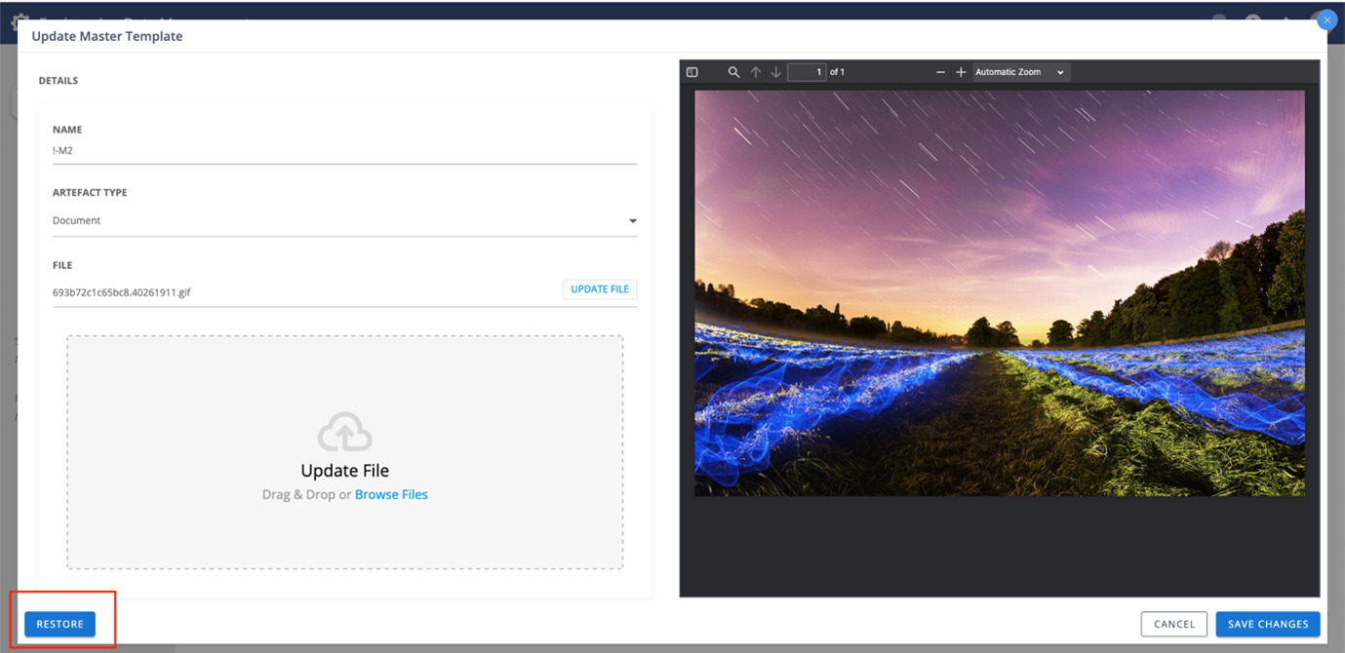Cancel the template update
This screenshot has height=653, width=1345.
point(1173,625)
